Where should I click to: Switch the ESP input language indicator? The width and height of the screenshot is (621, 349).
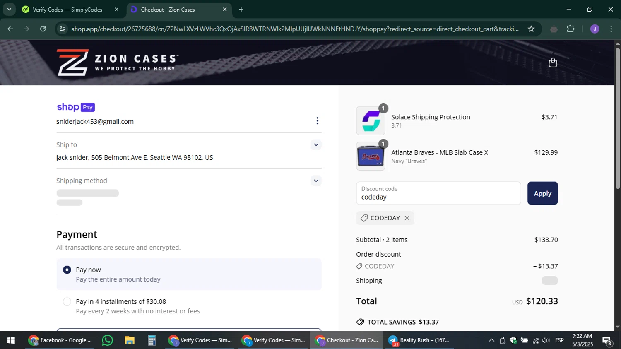(x=559, y=340)
